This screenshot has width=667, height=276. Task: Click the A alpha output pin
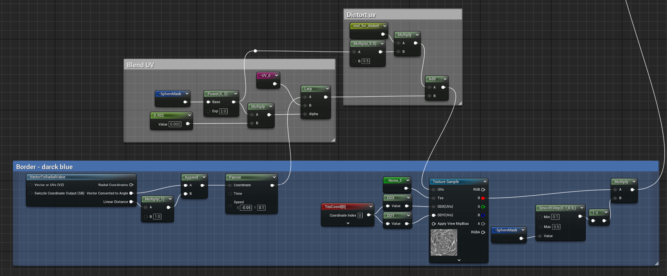pos(483,224)
